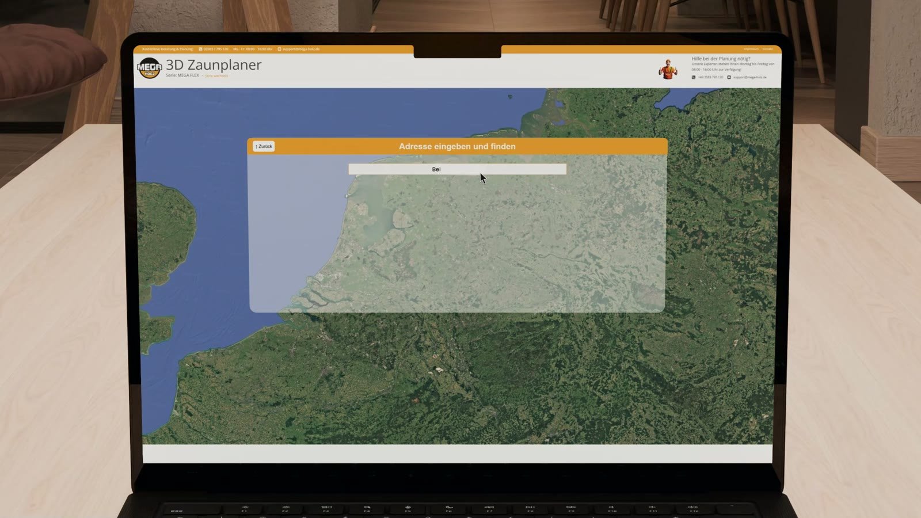Click the phone icon in the help panel

[x=694, y=77]
